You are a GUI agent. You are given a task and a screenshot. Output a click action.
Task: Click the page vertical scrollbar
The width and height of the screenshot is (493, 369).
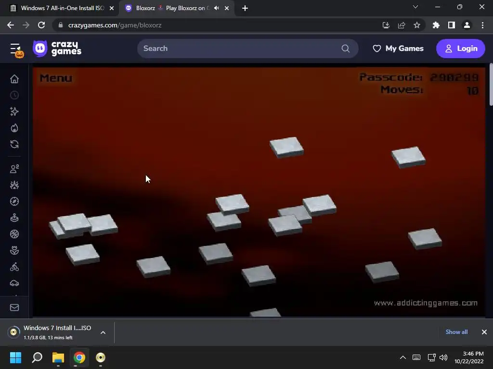[491, 85]
